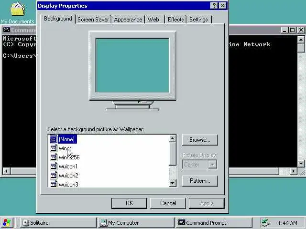Minimize the Command Prompt window
Image resolution: width=306 pixels, height=229 pixels.
[x=284, y=30]
